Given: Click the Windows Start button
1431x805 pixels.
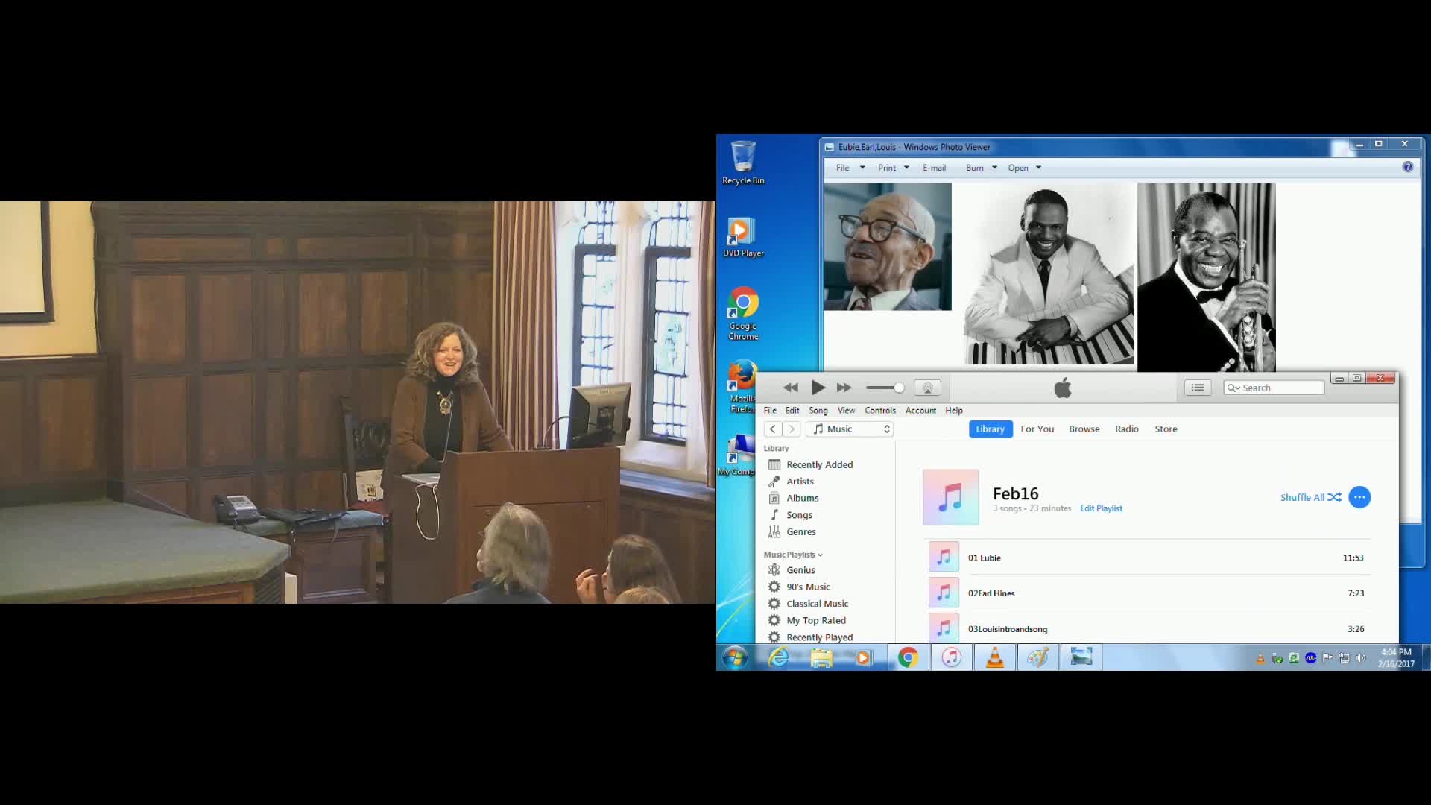Looking at the screenshot, I should tap(735, 657).
